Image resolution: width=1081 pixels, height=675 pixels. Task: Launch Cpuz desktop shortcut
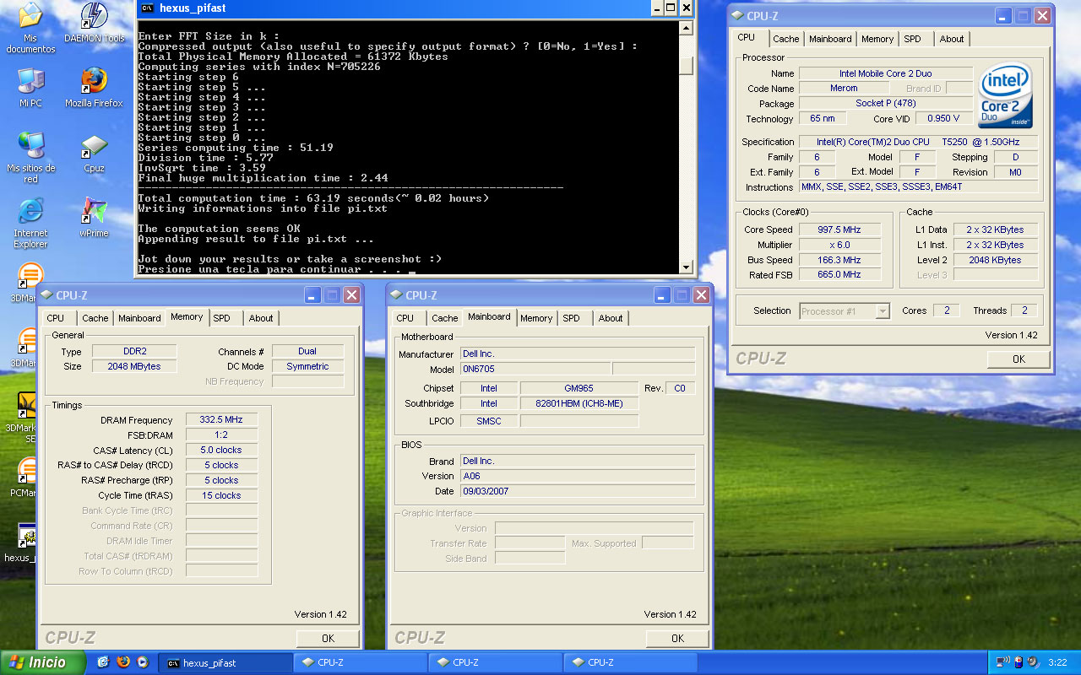point(94,153)
